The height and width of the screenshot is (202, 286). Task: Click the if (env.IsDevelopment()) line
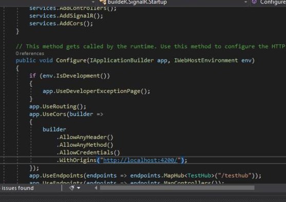tap(69, 76)
